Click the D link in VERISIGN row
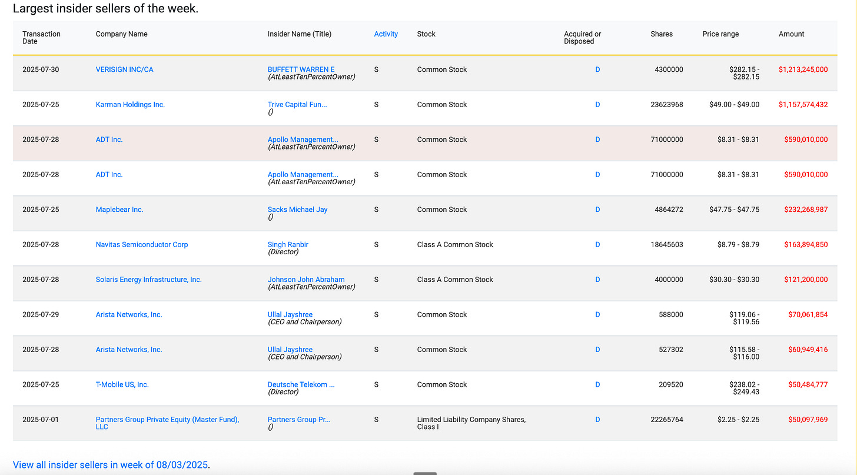This screenshot has height=475, width=857. tap(597, 69)
